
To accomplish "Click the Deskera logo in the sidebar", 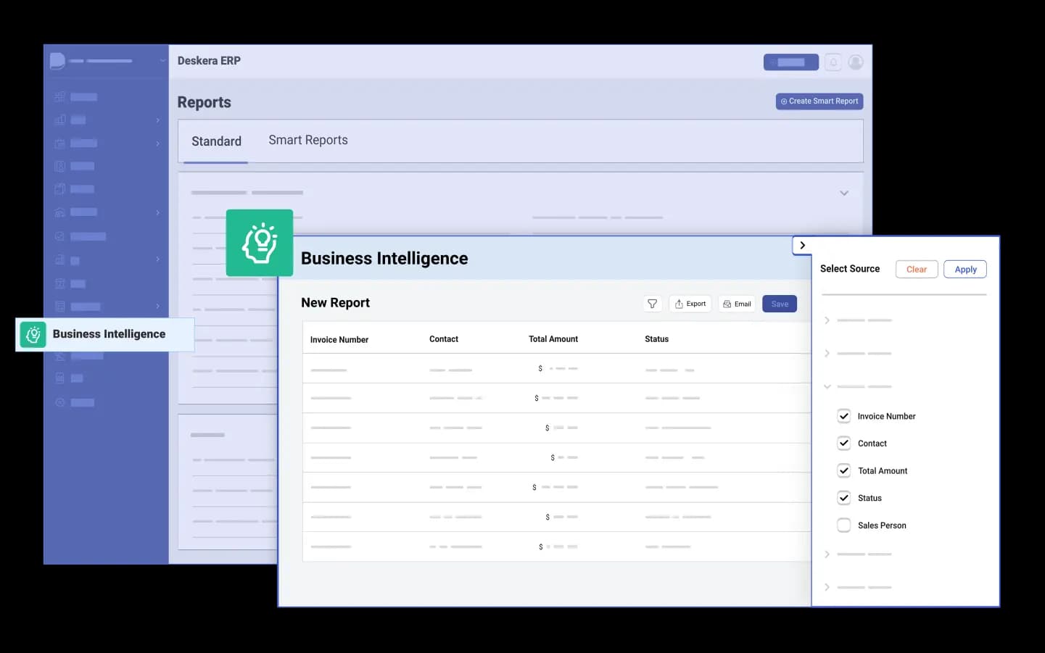I will pos(57,61).
